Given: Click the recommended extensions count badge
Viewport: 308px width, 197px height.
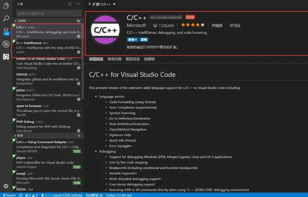Looking at the screenshot, I should tap(79, 135).
